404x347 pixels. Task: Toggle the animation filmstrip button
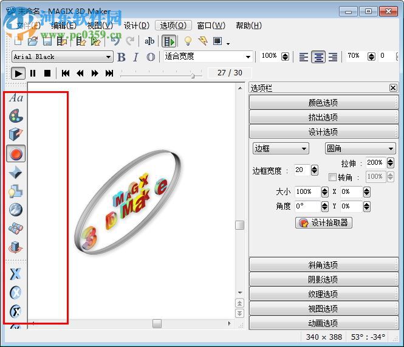(x=169, y=41)
